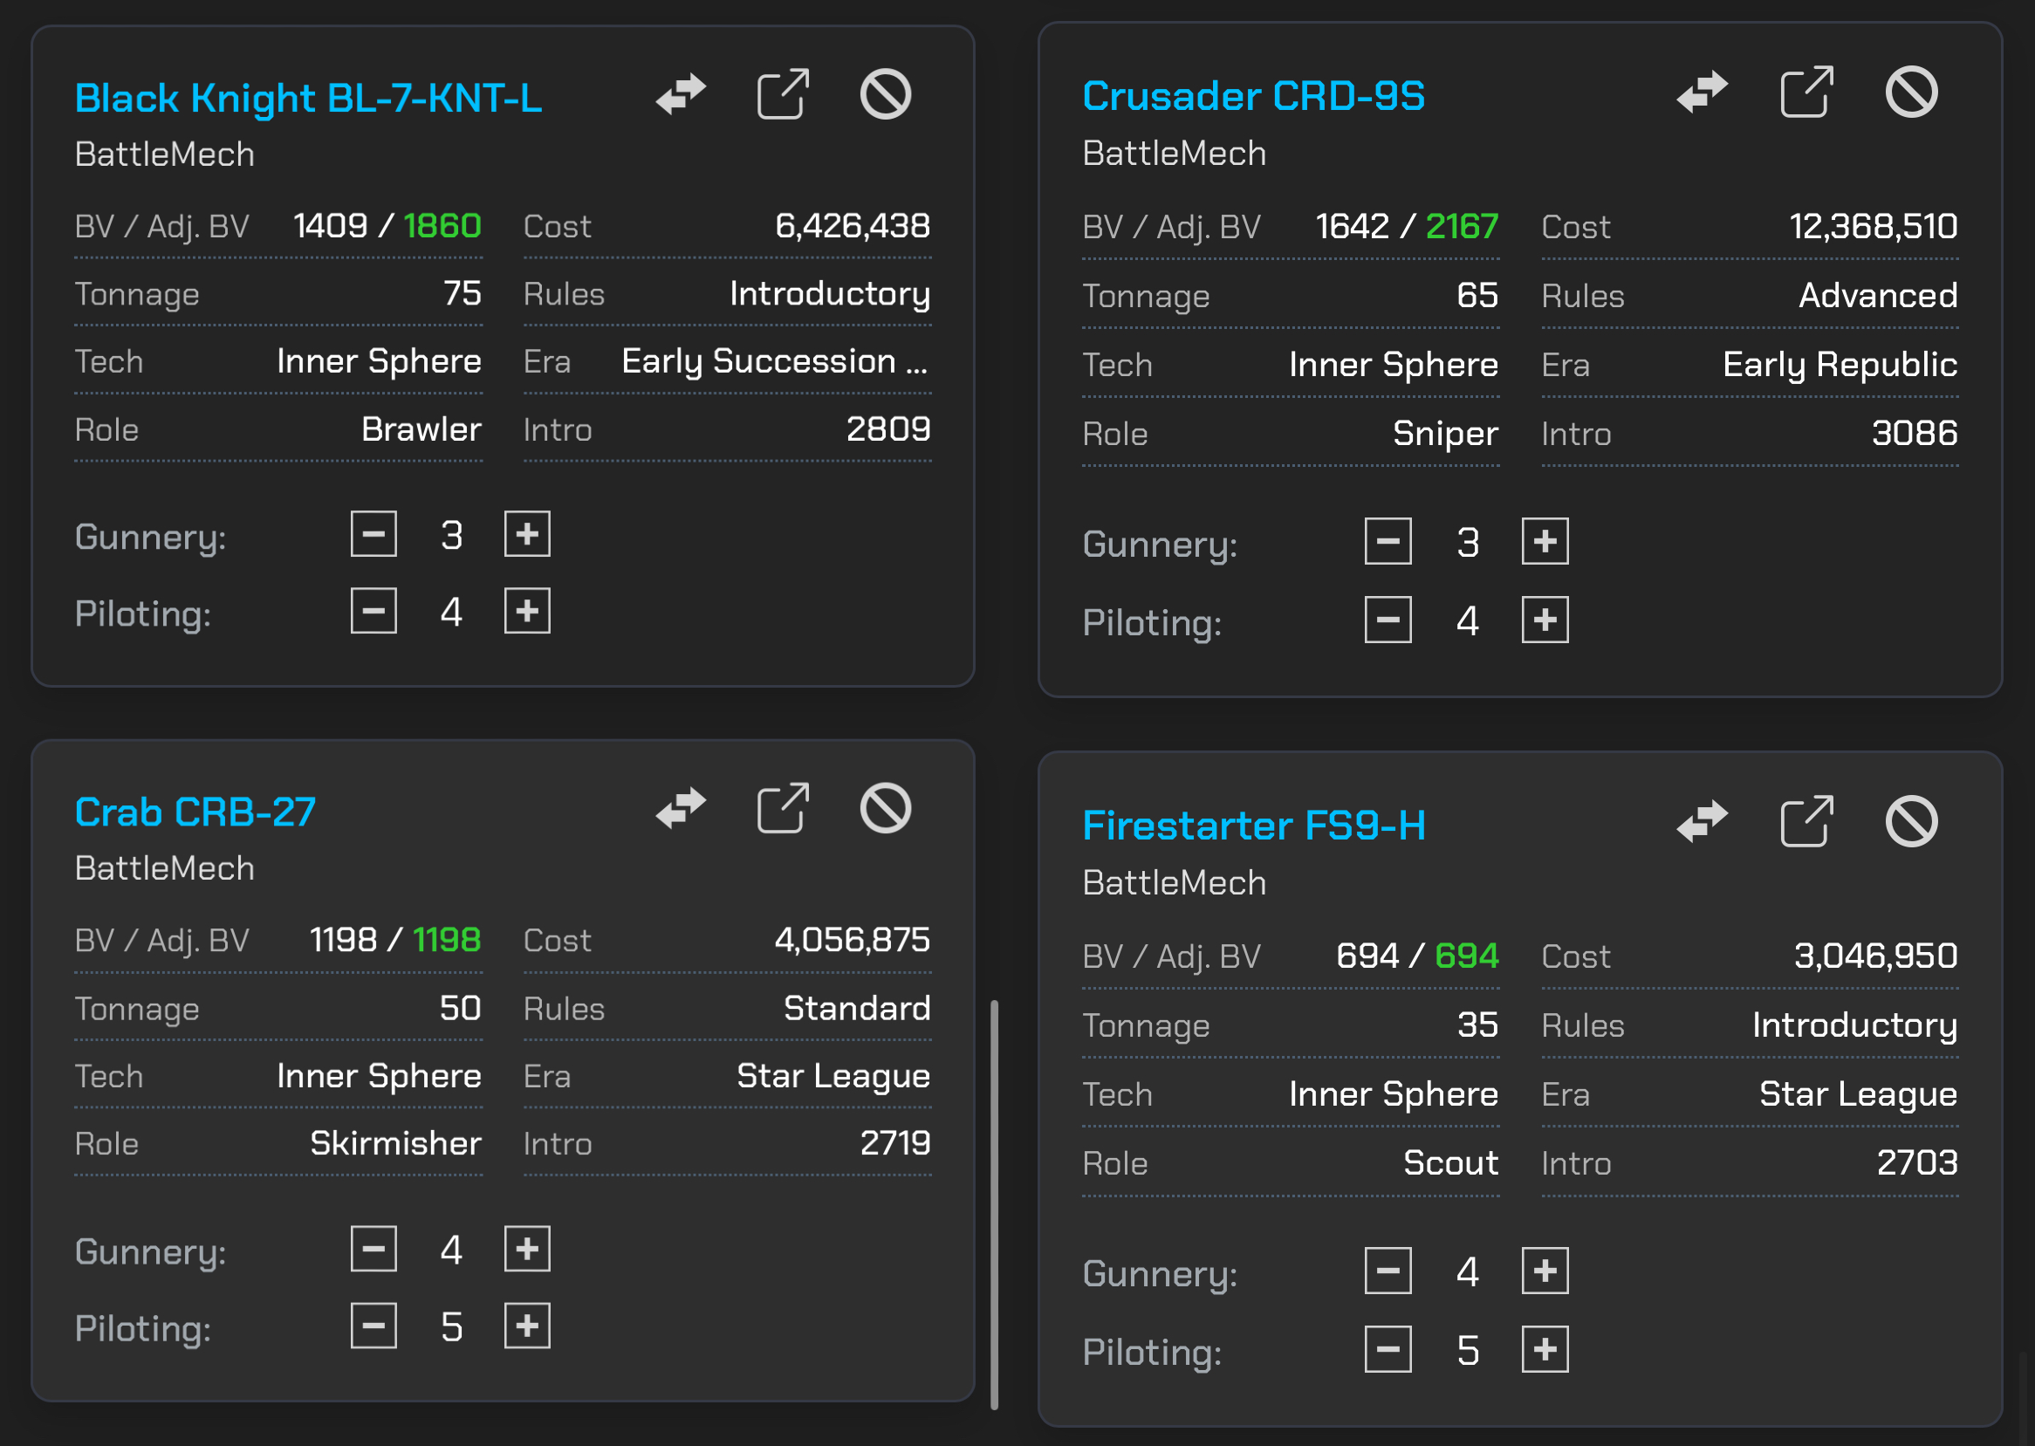Click Firestarter rules value Introductory
Image resolution: width=2035 pixels, height=1446 pixels.
[1855, 1025]
